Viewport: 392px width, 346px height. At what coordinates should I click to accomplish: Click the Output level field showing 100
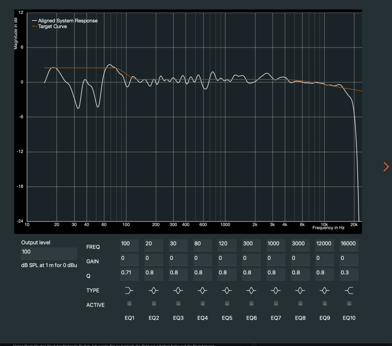tap(49, 253)
